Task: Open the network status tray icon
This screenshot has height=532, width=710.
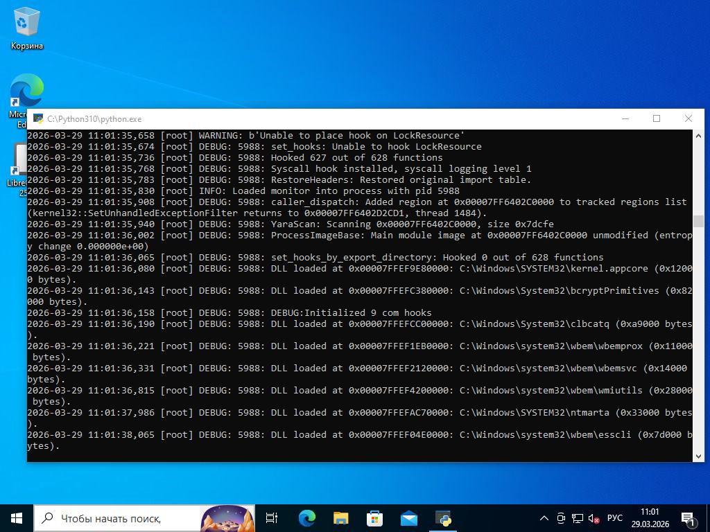Action: [577, 518]
